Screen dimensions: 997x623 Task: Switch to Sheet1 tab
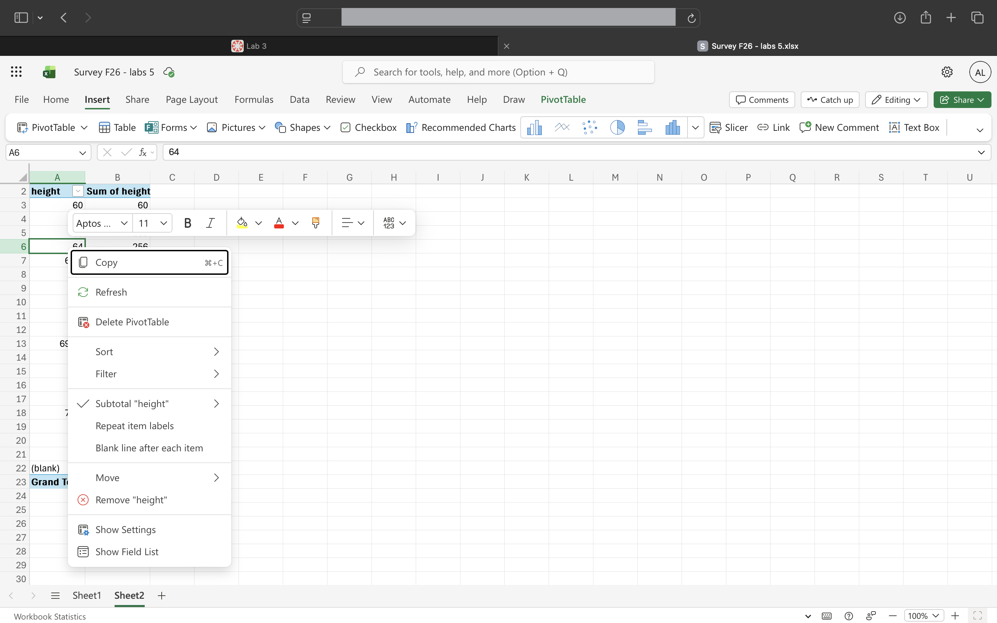[87, 595]
